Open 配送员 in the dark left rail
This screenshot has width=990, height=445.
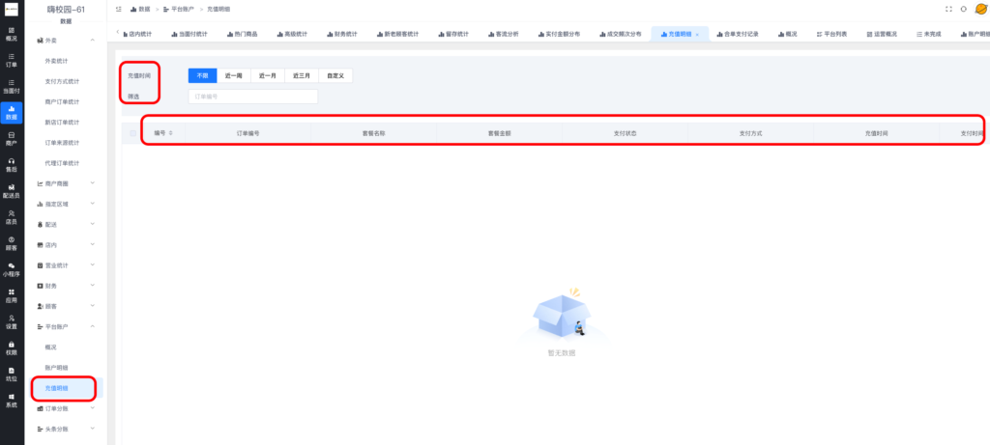click(12, 192)
